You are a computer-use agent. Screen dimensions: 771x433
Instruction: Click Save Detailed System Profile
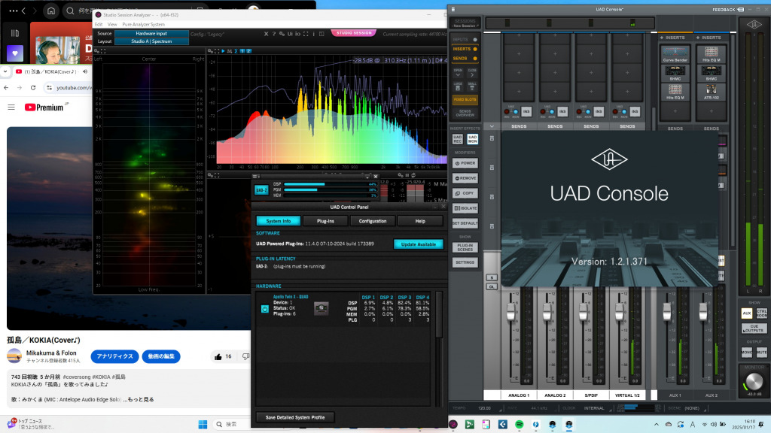[295, 417]
